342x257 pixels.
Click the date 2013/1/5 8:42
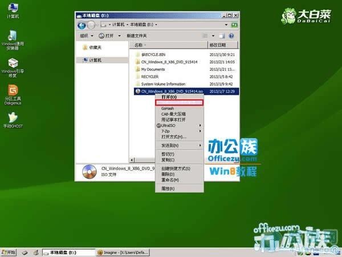[x=221, y=77]
